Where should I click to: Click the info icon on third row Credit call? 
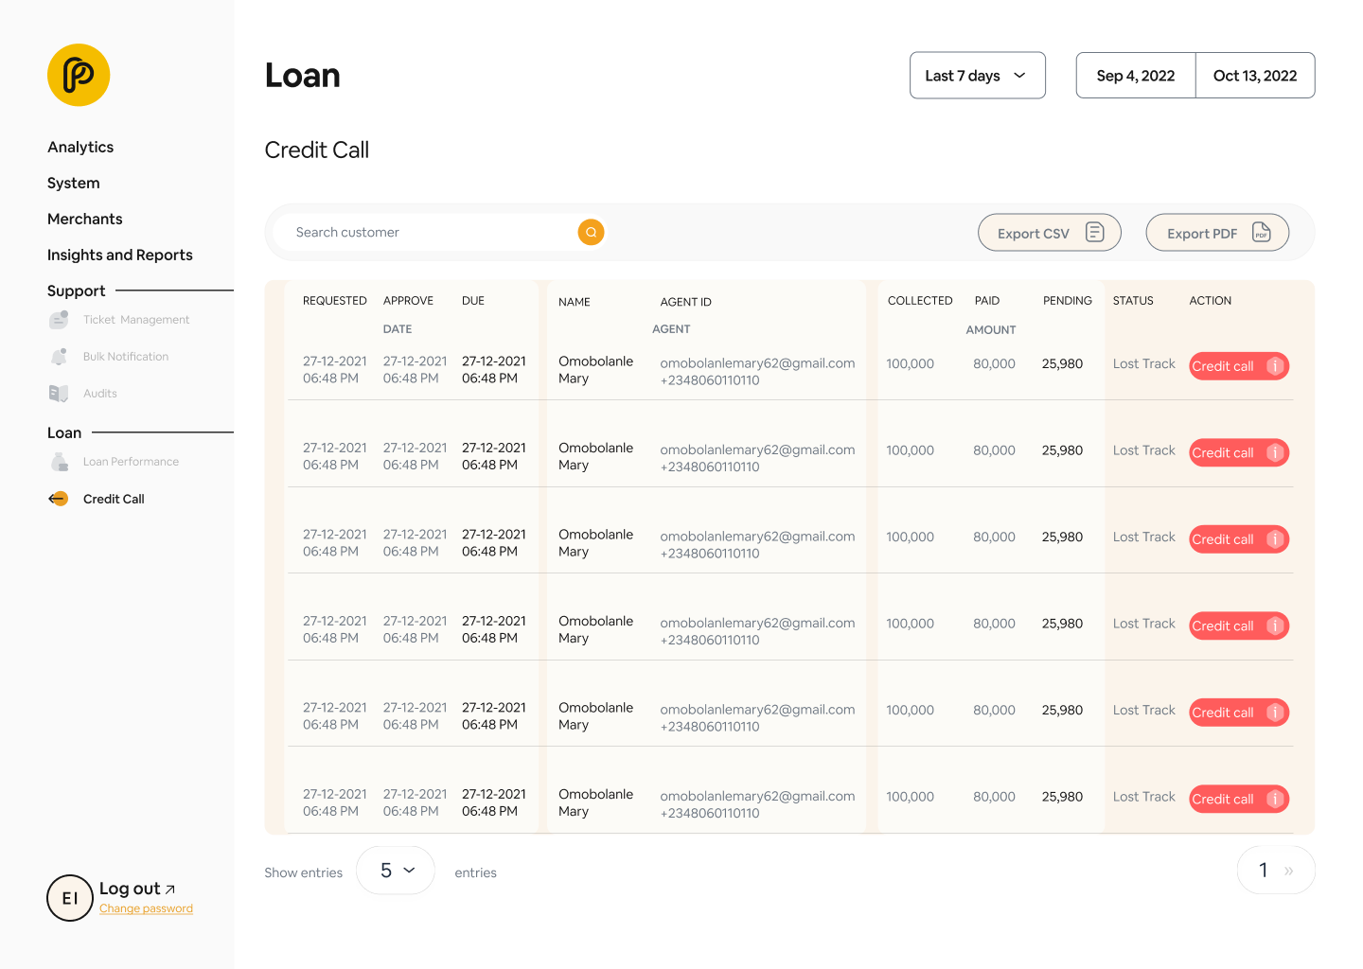pyautogui.click(x=1275, y=539)
